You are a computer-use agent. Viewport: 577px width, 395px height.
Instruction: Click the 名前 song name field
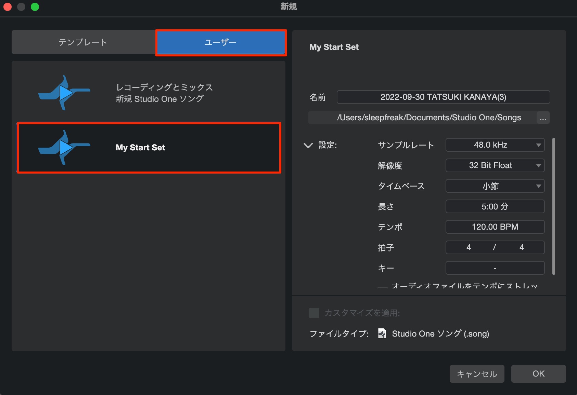point(443,97)
